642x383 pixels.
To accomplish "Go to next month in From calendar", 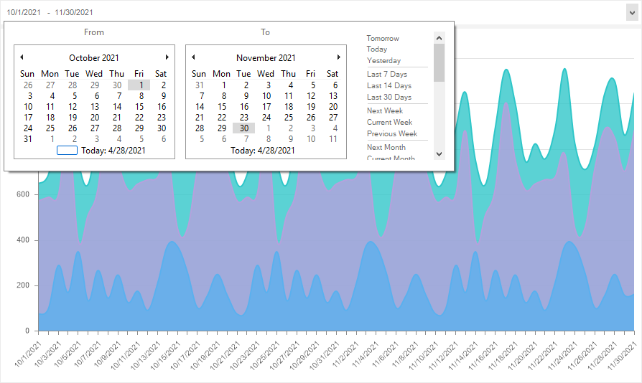I will point(167,57).
